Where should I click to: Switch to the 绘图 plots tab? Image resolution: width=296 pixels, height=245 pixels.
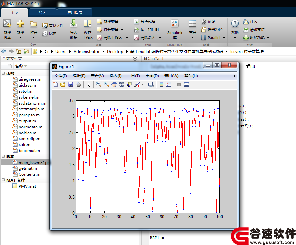pyautogui.click(x=43, y=13)
